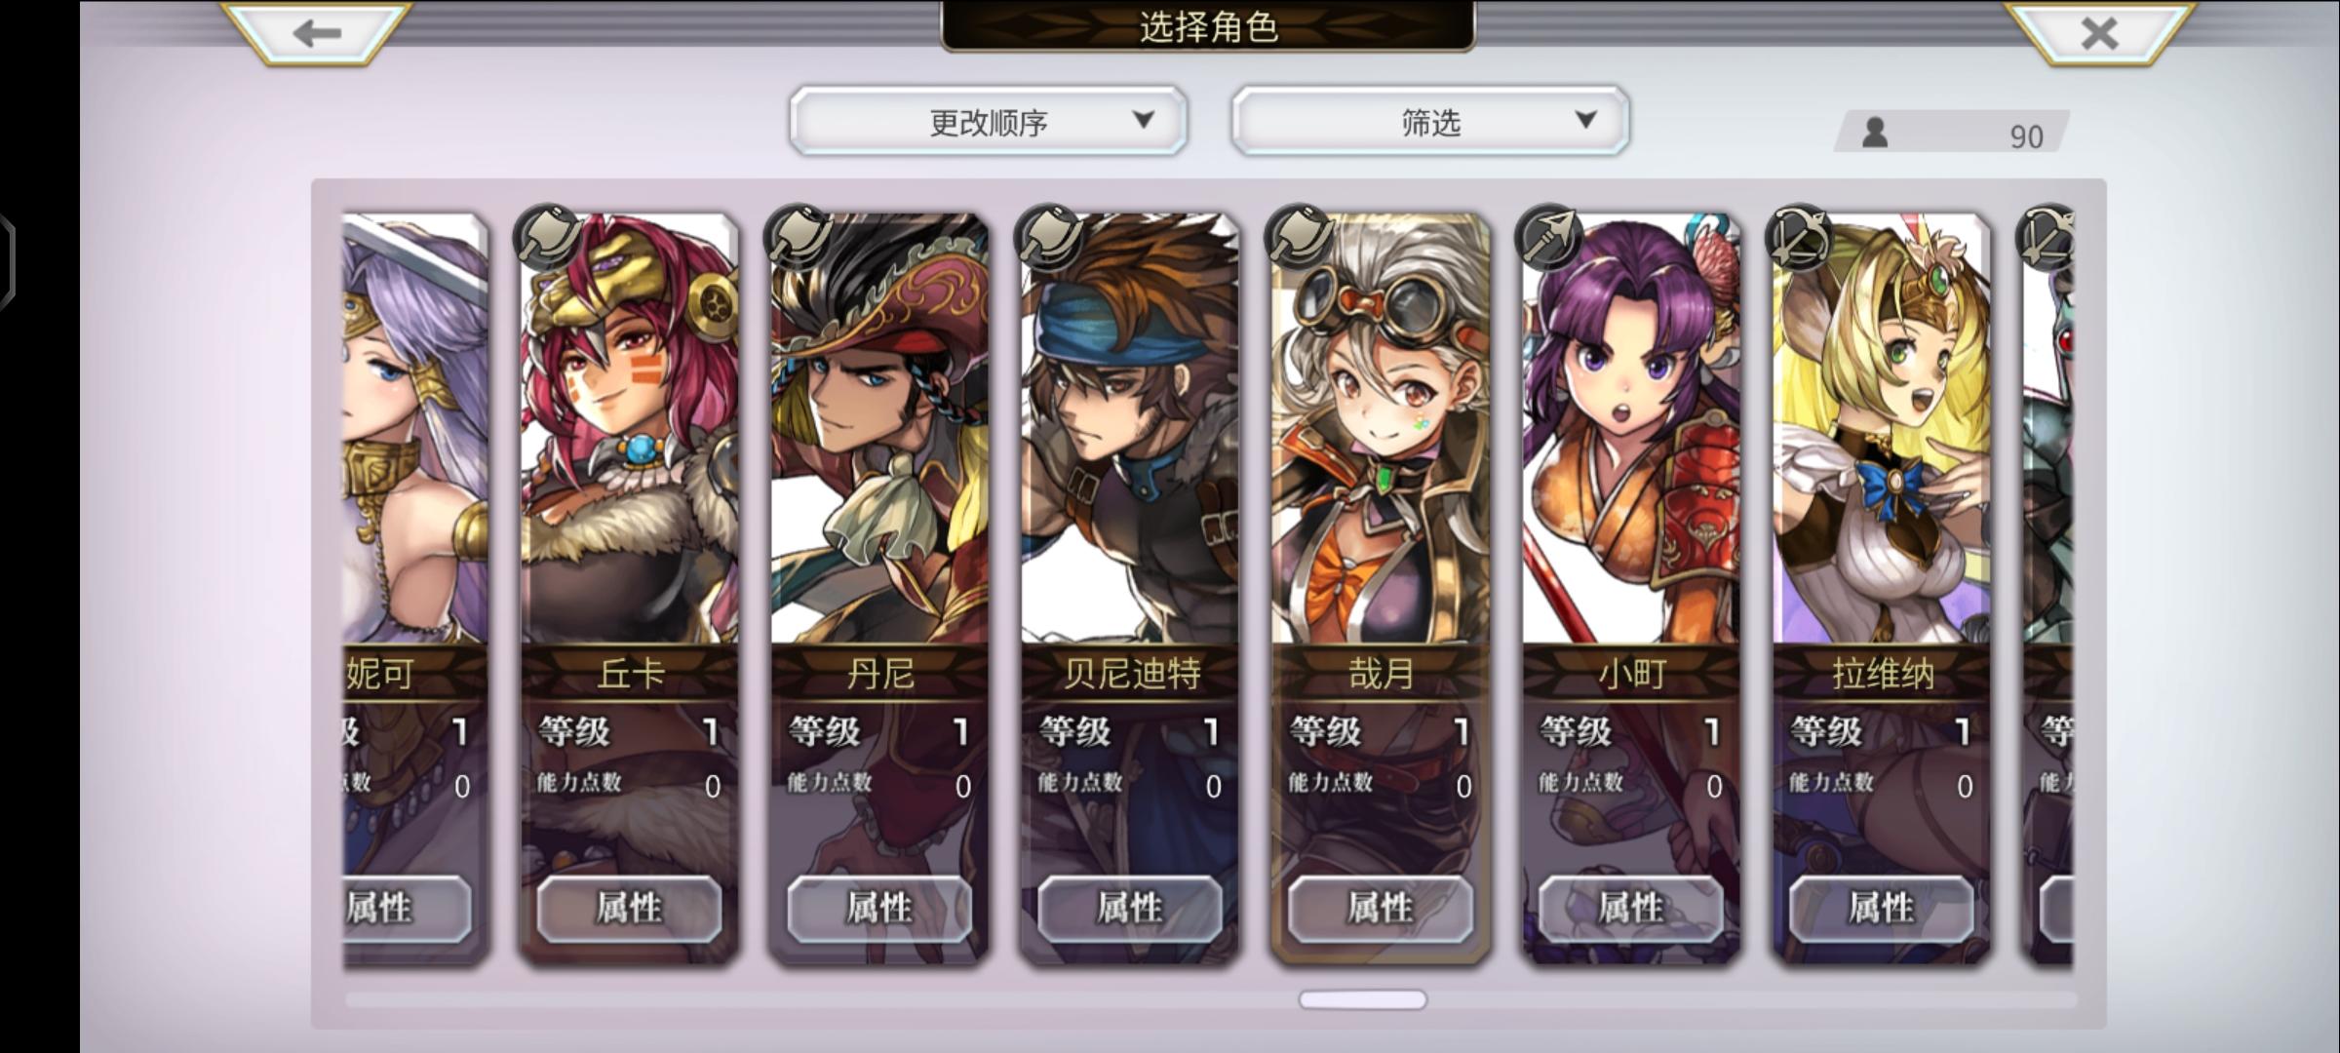Screen dimensions: 2340x1053
Task: Open 属性 for 拉维纳
Action: click(x=1881, y=909)
